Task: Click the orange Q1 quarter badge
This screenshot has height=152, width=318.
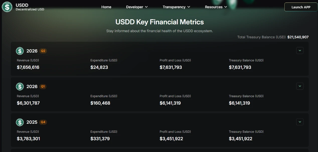Action: coord(43,86)
